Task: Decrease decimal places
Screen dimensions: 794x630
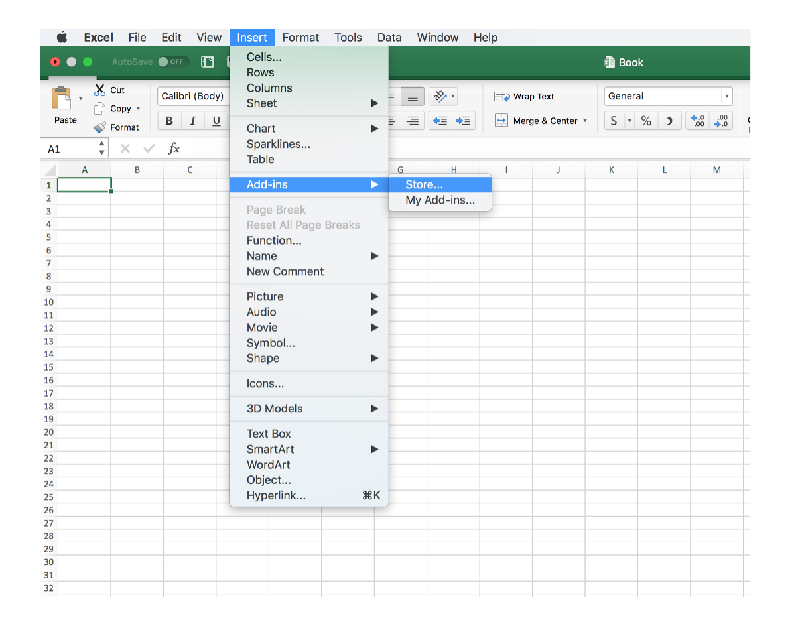Action: tap(721, 121)
